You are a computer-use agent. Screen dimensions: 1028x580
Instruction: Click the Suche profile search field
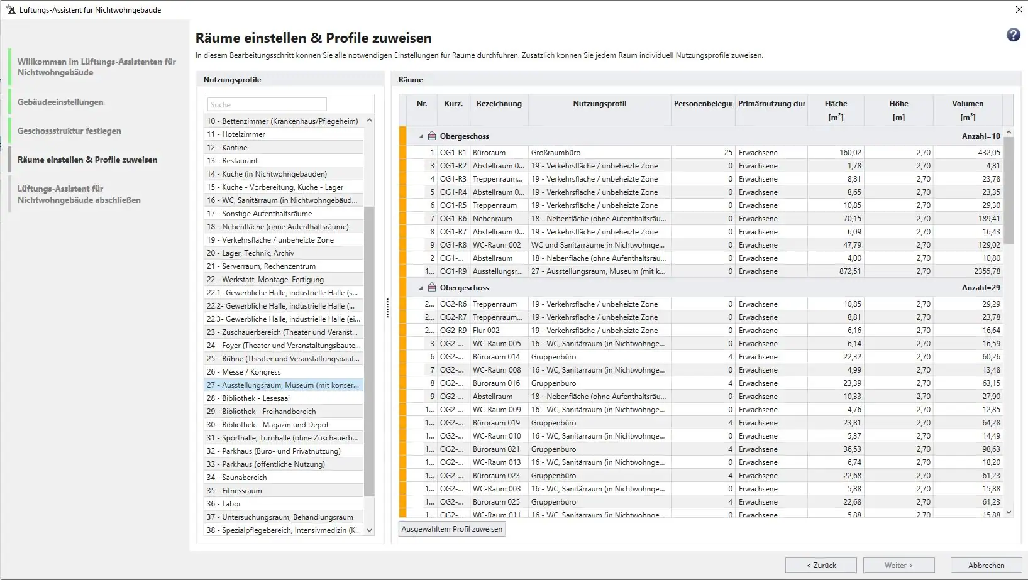pyautogui.click(x=265, y=104)
